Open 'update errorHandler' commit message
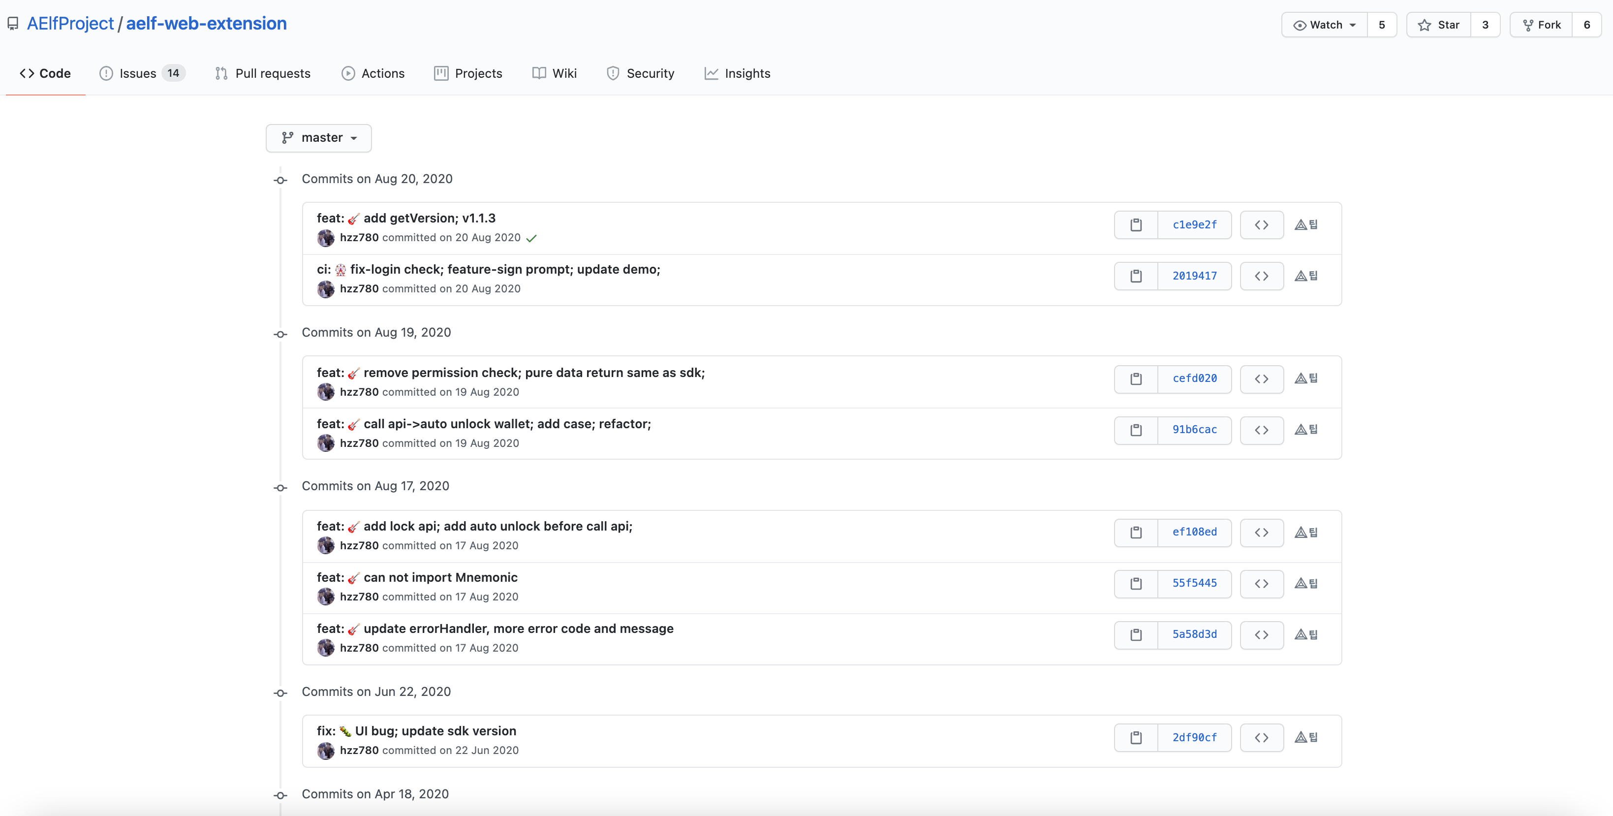The height and width of the screenshot is (816, 1613). coord(496,629)
